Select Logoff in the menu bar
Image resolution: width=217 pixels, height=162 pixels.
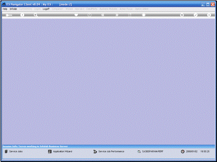pyautogui.click(x=46, y=9)
